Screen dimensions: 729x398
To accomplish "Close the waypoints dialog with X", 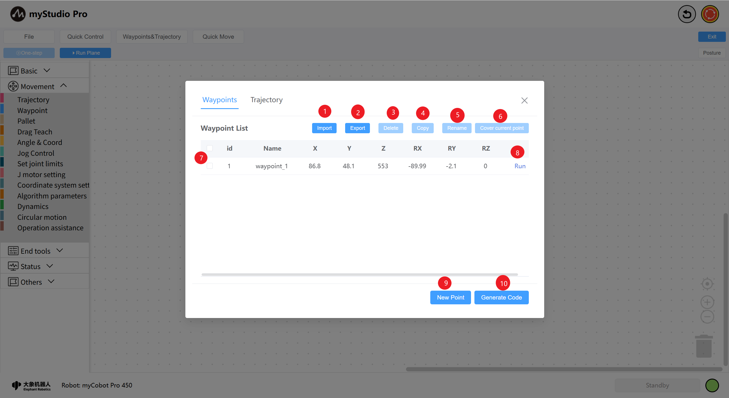I will coord(524,100).
